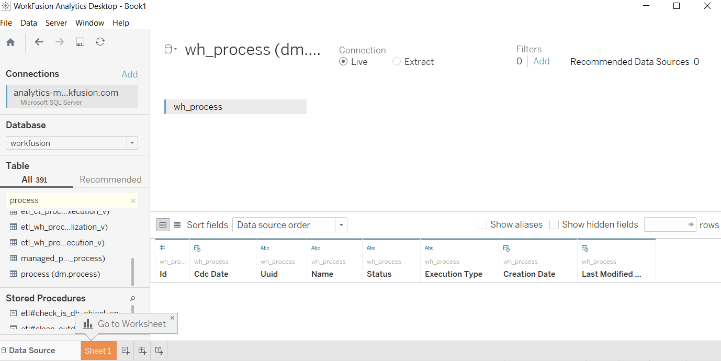
Task: Click the data source title wh_process (dm....
Action: click(x=253, y=50)
